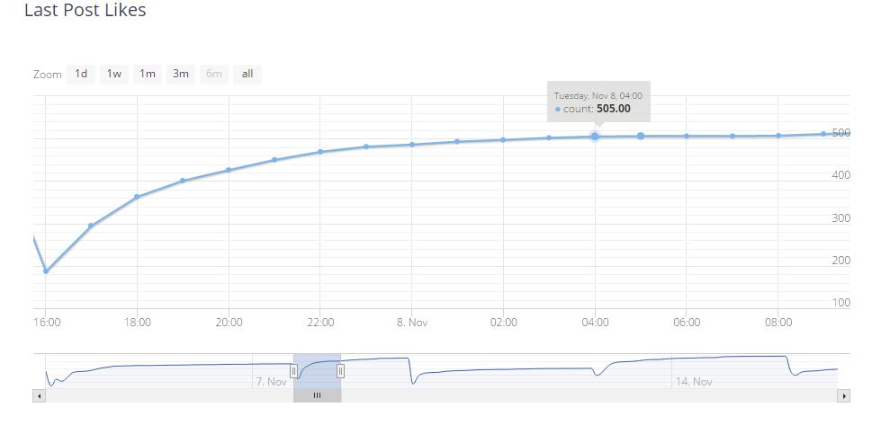Choose the 3m zoom range

pyautogui.click(x=181, y=74)
